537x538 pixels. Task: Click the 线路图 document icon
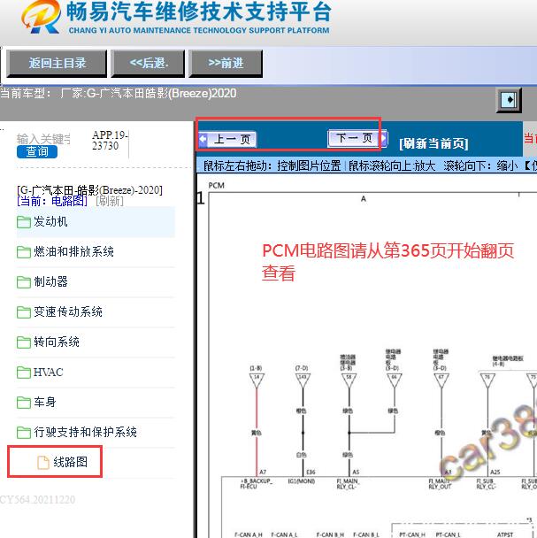coord(43,462)
